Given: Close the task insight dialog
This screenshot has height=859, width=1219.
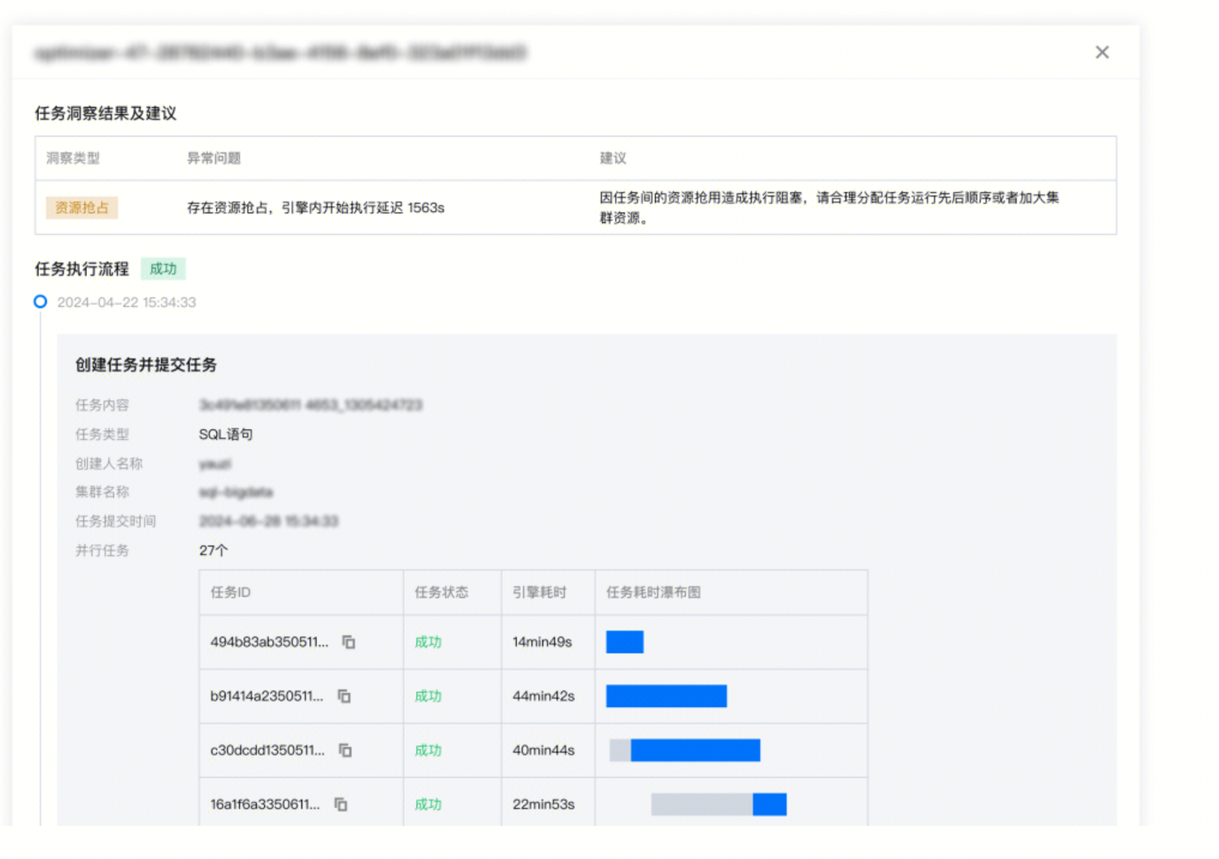Looking at the screenshot, I should click(1102, 52).
